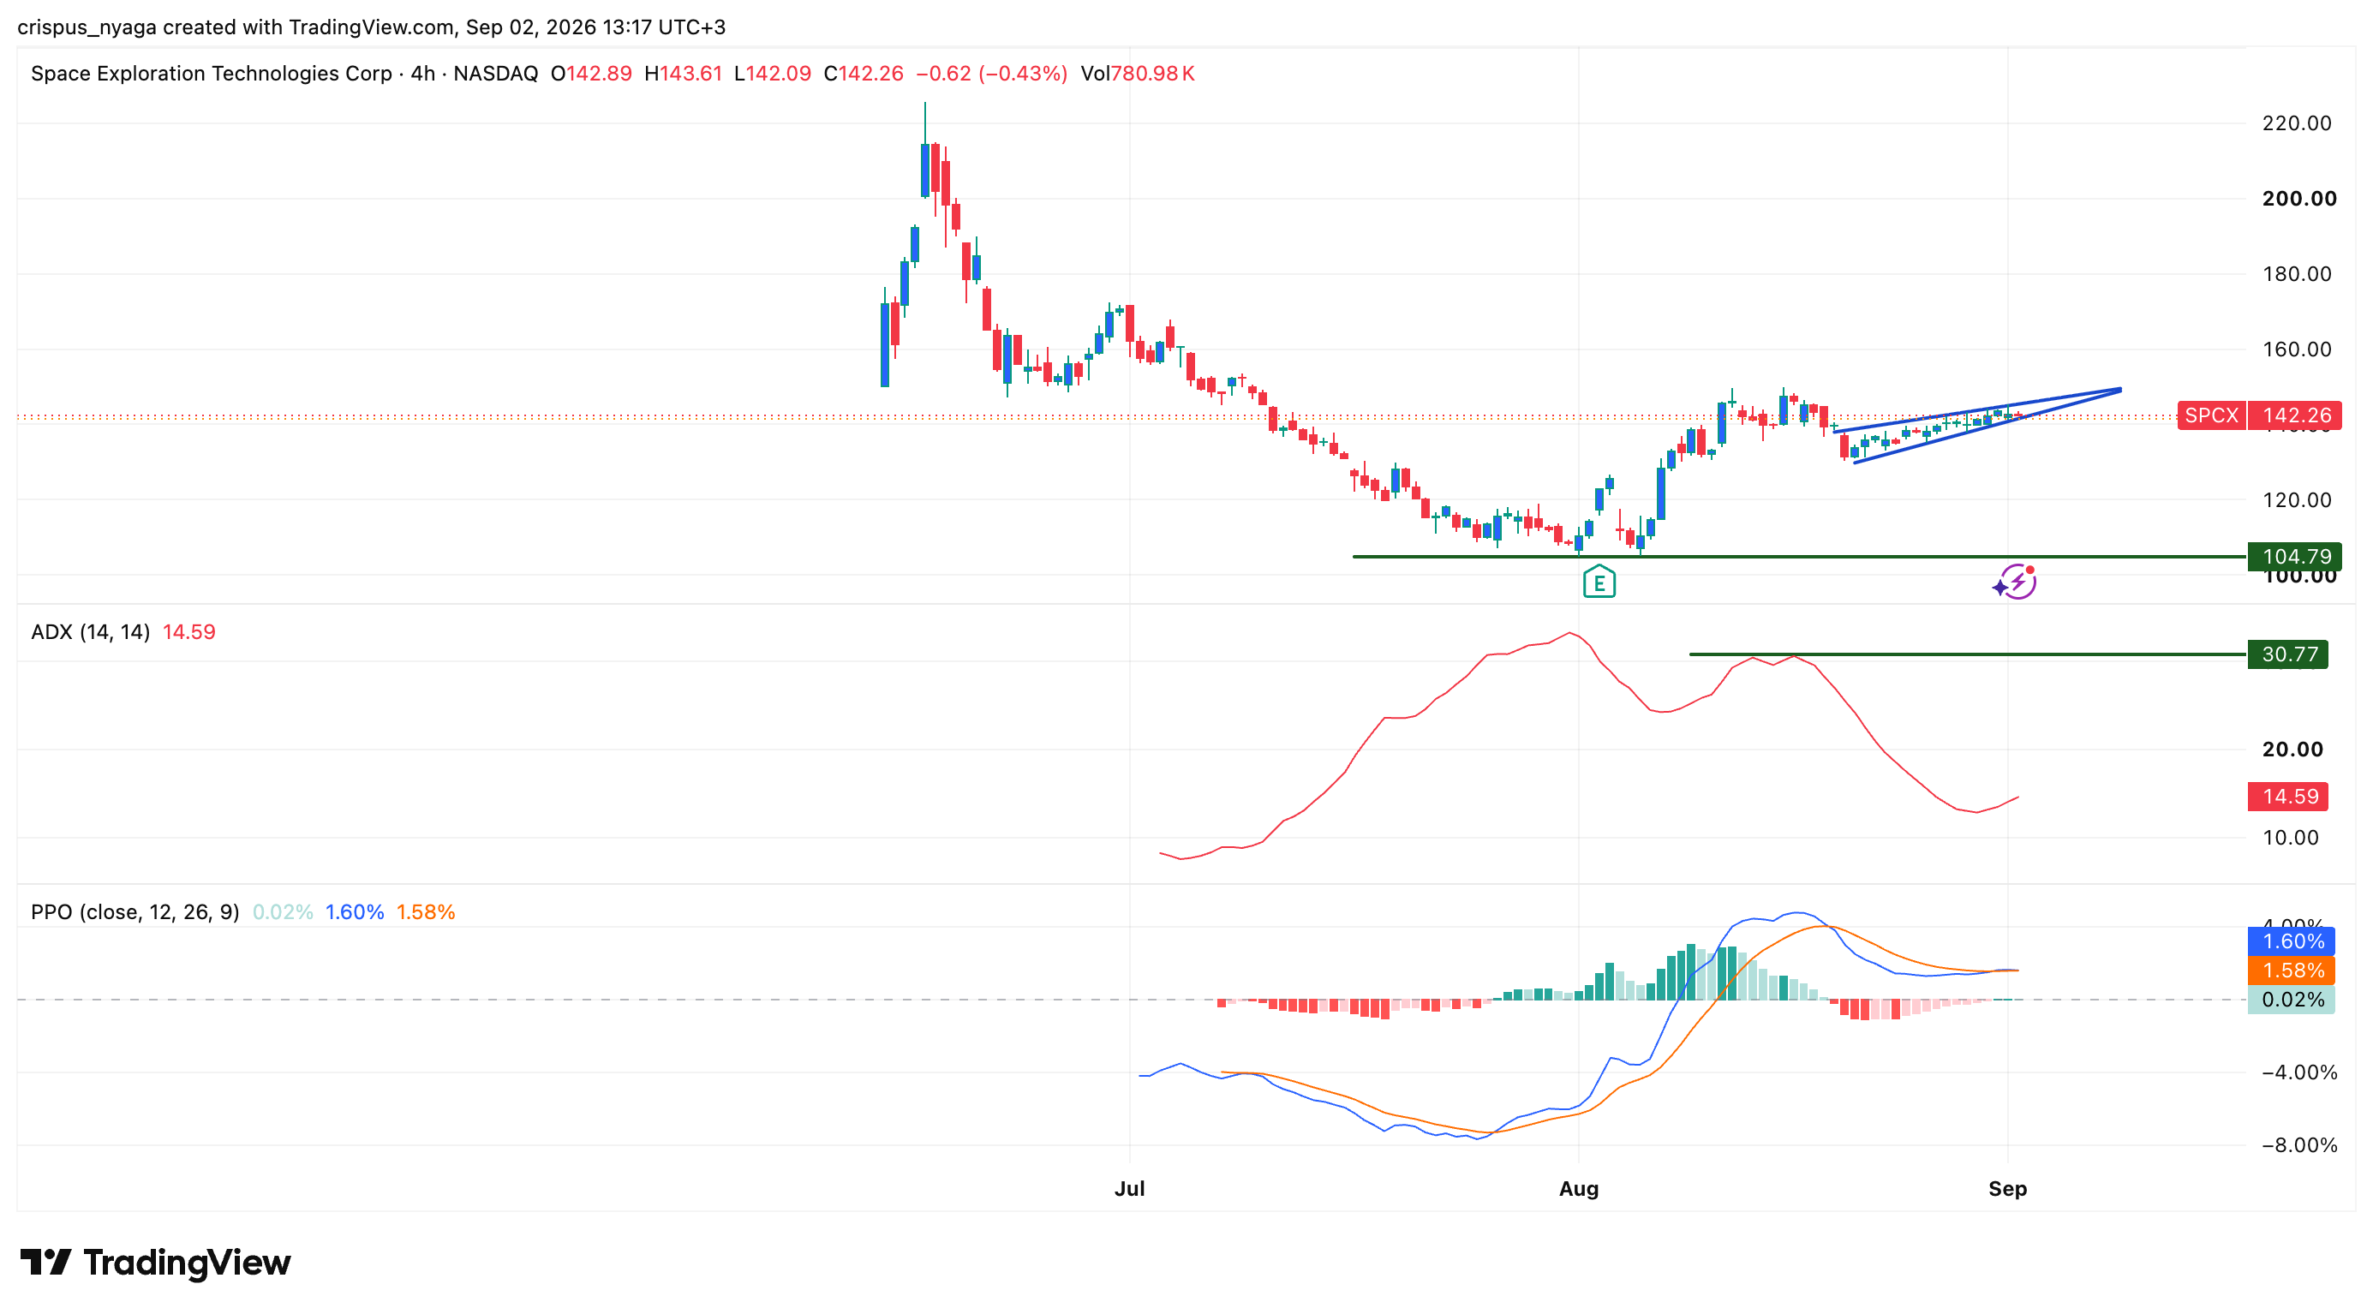Click the 0.02% histogram value label
2373x1314 pixels.
pyautogui.click(x=2291, y=1000)
